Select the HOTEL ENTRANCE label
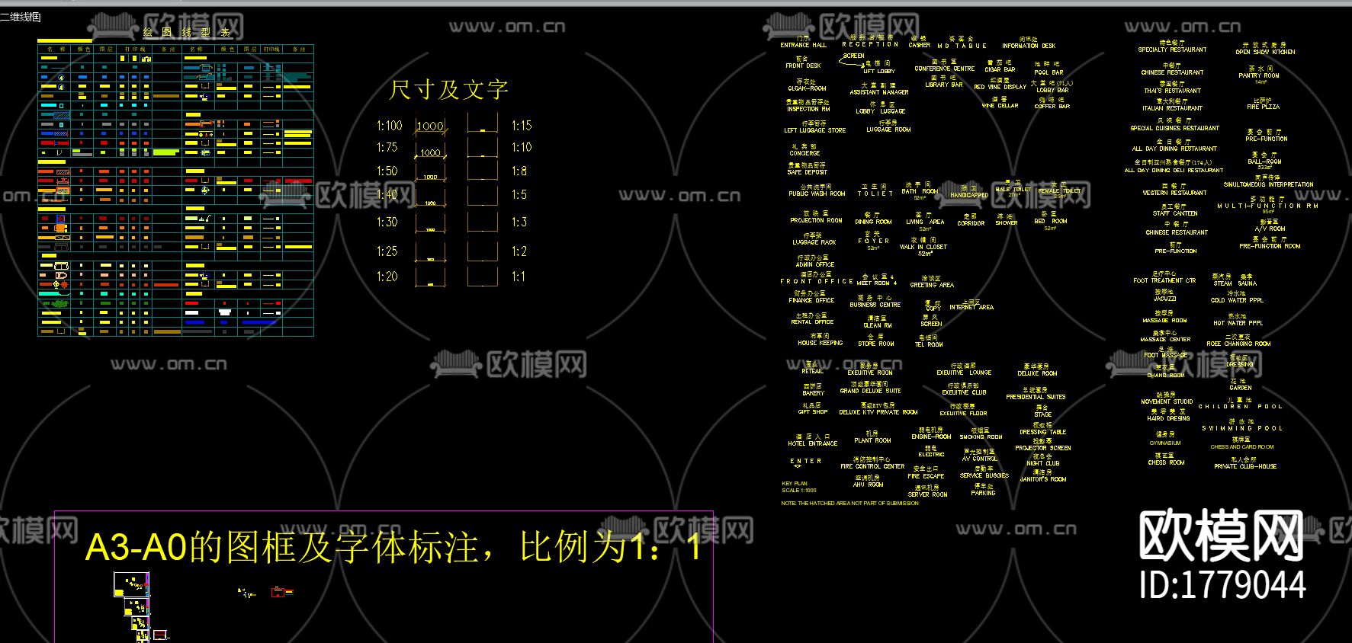 pyautogui.click(x=813, y=443)
